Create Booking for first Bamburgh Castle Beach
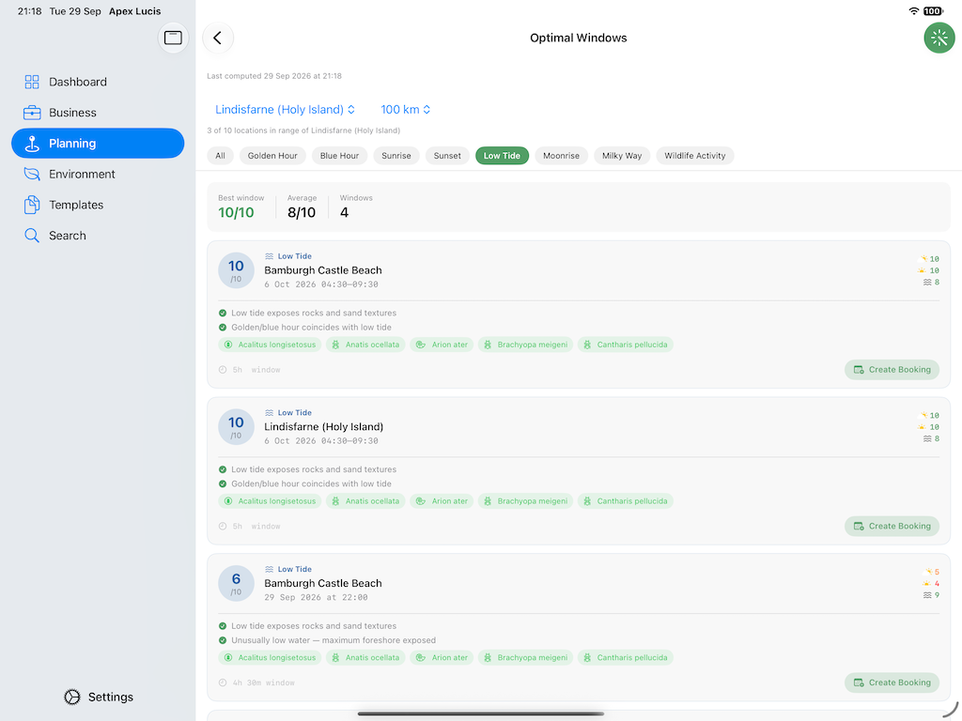Viewport: 962px width, 721px height. click(892, 370)
